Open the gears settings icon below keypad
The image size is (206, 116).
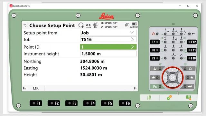tap(169, 98)
